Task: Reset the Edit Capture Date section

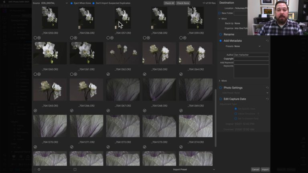Action: (x=267, y=99)
